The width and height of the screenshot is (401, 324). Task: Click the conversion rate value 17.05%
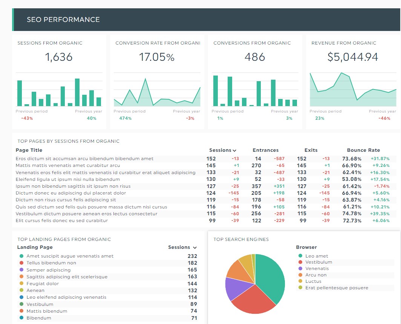[x=157, y=57]
